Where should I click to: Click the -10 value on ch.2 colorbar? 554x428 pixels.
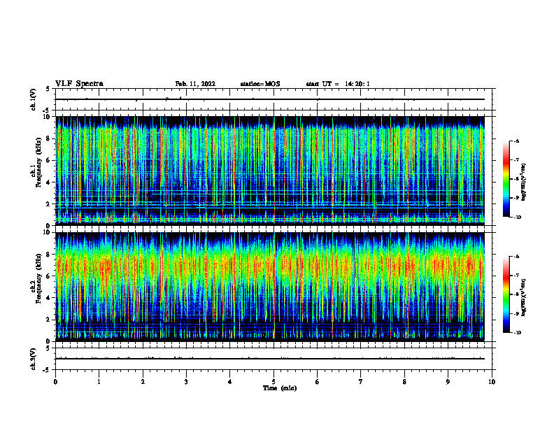tap(517, 333)
